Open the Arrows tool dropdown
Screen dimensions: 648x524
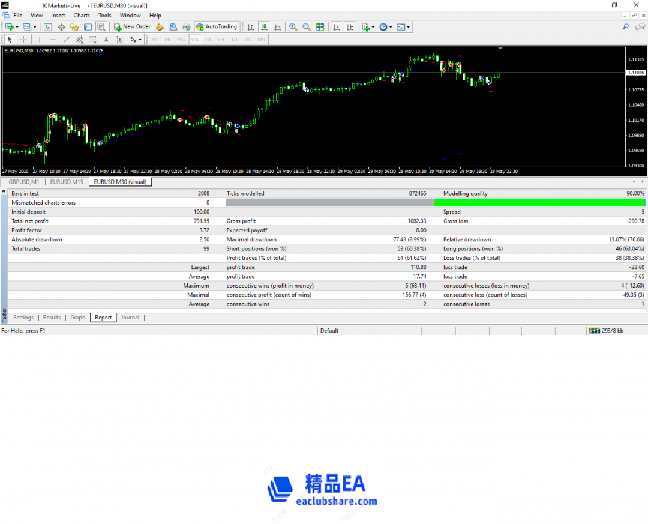(x=140, y=39)
